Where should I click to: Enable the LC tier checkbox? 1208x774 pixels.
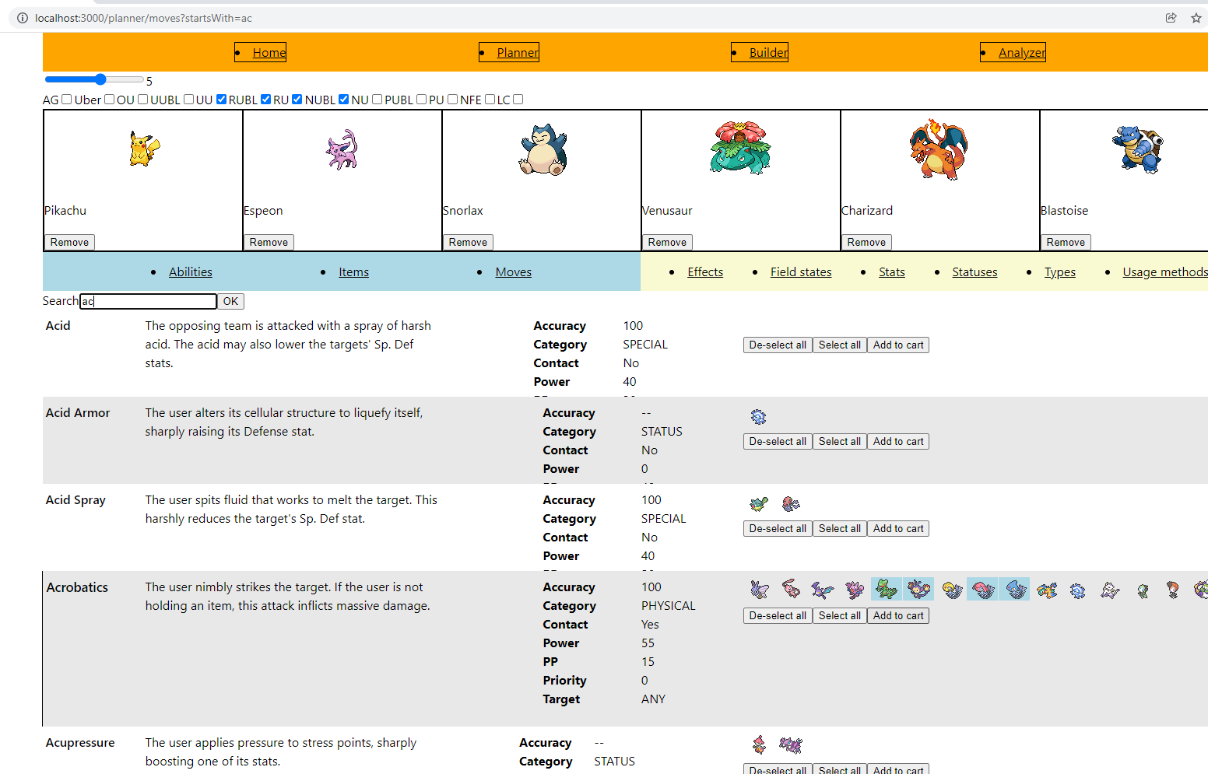click(x=518, y=99)
